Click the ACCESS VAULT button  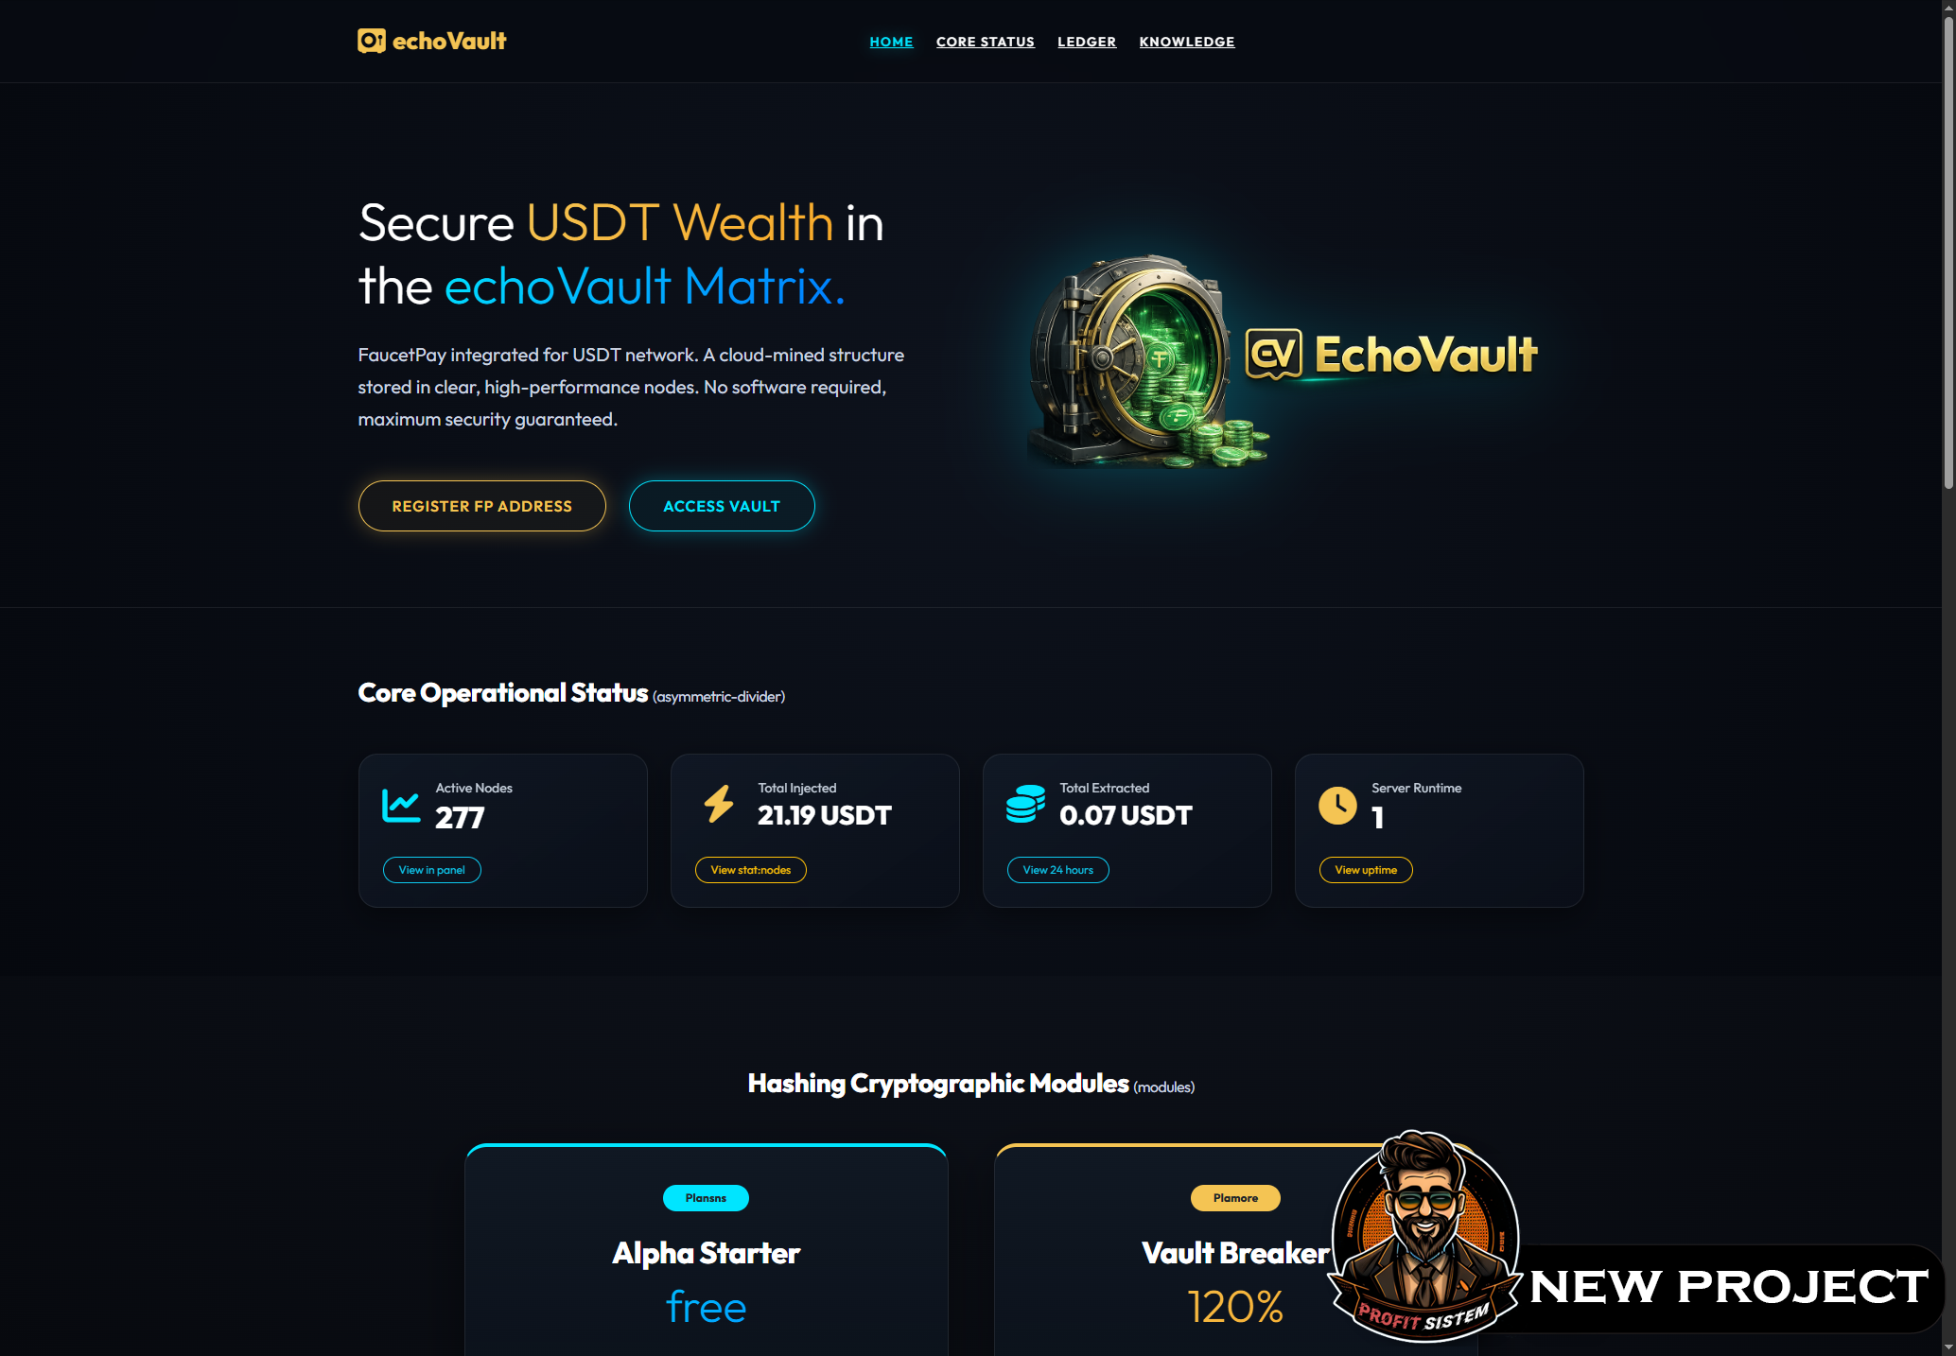click(722, 506)
